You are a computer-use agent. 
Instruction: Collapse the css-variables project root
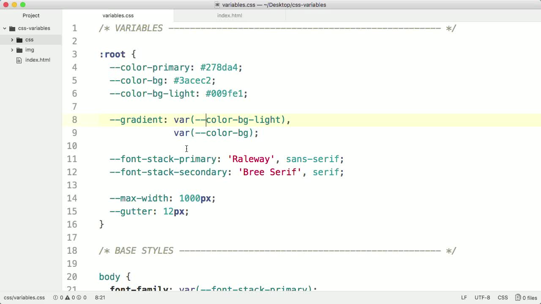point(5,28)
